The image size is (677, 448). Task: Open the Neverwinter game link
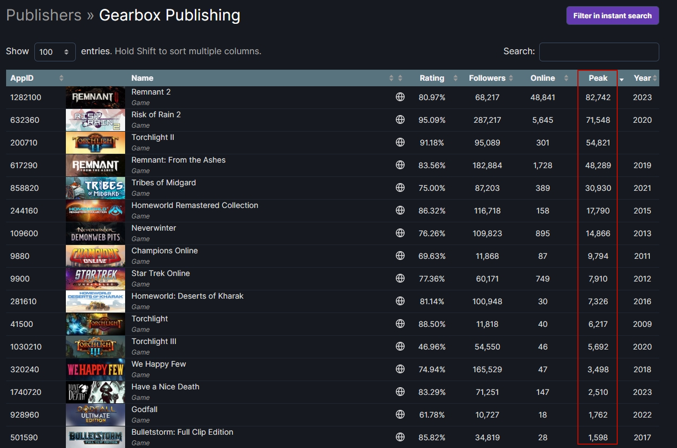point(154,228)
